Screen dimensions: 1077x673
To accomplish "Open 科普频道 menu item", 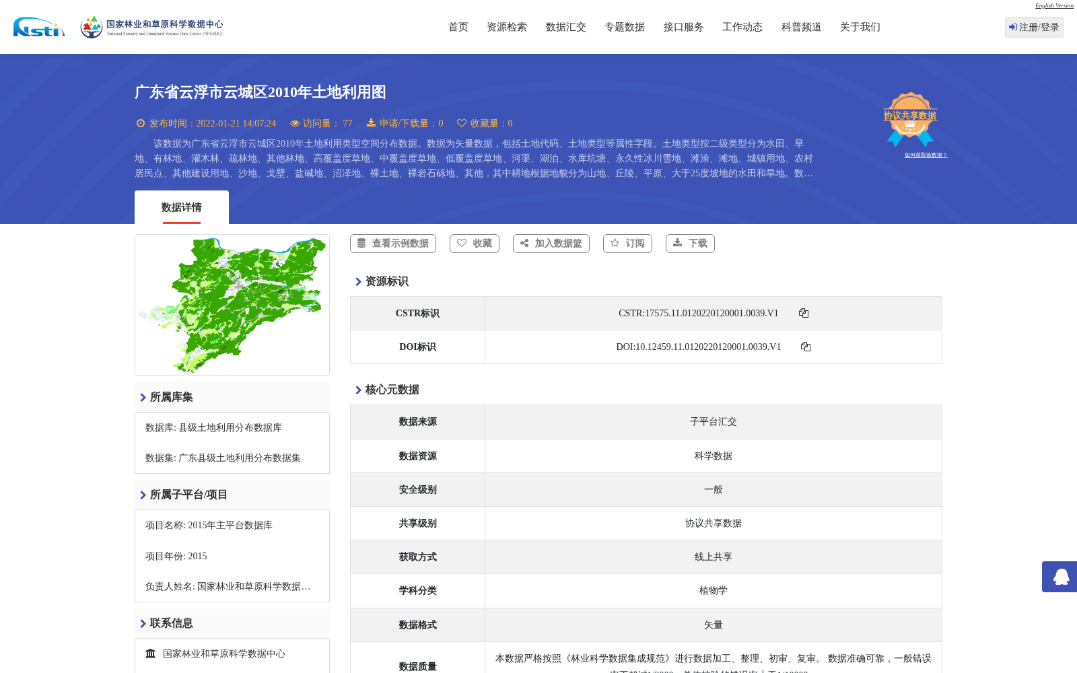I will click(x=802, y=27).
